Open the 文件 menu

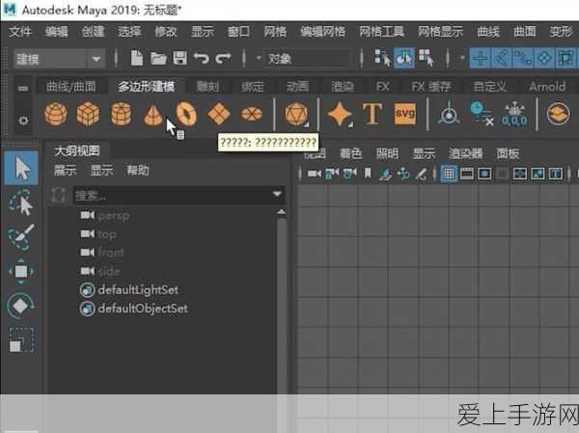[20, 32]
